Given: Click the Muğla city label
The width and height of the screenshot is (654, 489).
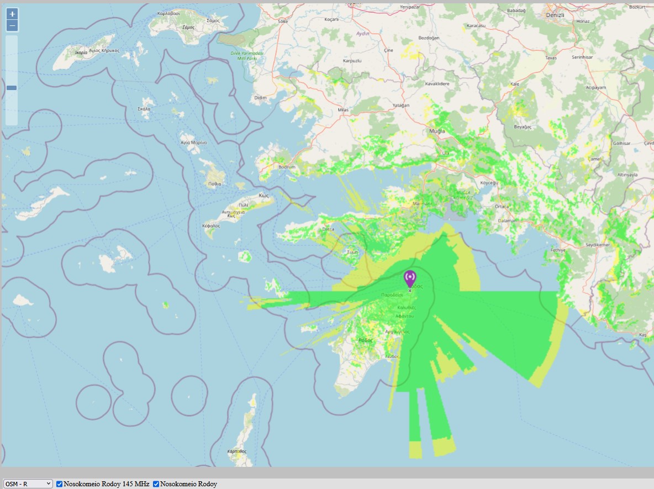Looking at the screenshot, I should [437, 131].
